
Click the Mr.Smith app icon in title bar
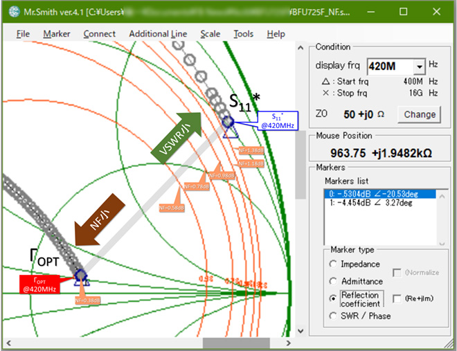[x=8, y=11]
